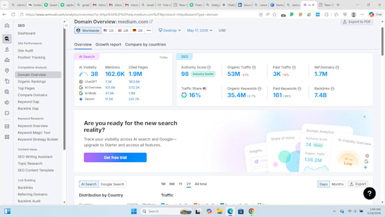The height and width of the screenshot is (217, 385).
Task: Open the location pin icon in left rail
Action: 7,70
